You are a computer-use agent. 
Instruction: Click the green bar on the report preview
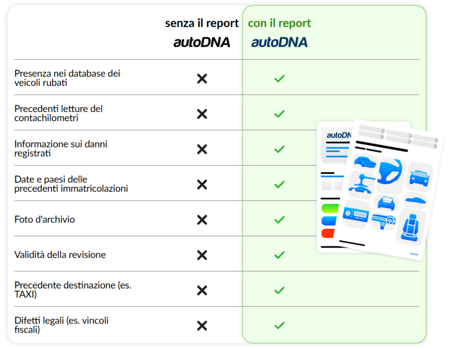[328, 208]
